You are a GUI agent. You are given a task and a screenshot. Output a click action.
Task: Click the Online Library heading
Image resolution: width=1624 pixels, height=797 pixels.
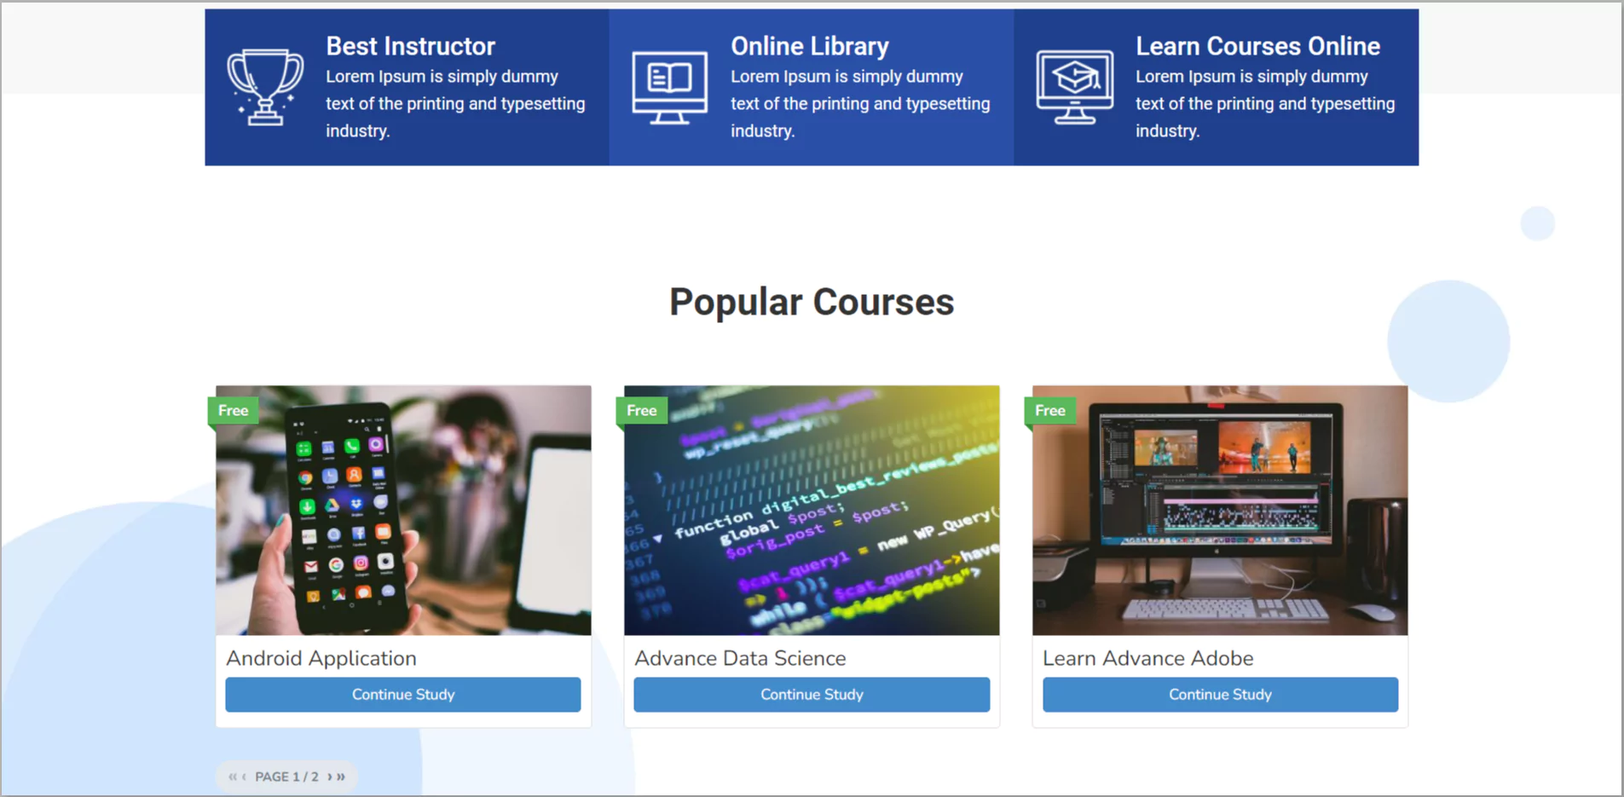pyautogui.click(x=810, y=46)
